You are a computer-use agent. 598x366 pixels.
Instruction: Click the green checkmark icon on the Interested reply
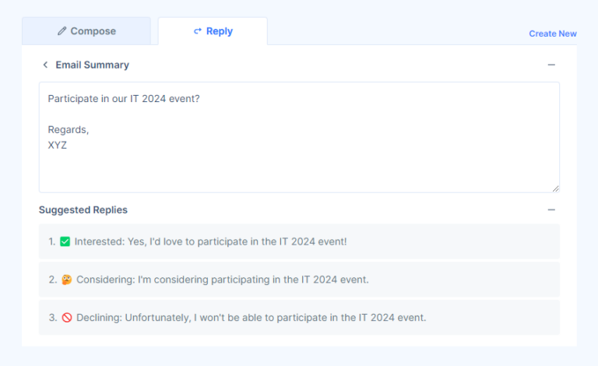[x=65, y=241]
